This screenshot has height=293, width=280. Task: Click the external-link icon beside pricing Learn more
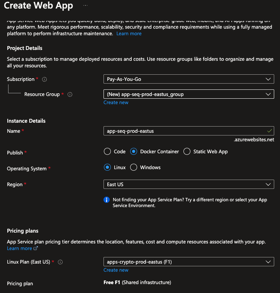pos(36,248)
